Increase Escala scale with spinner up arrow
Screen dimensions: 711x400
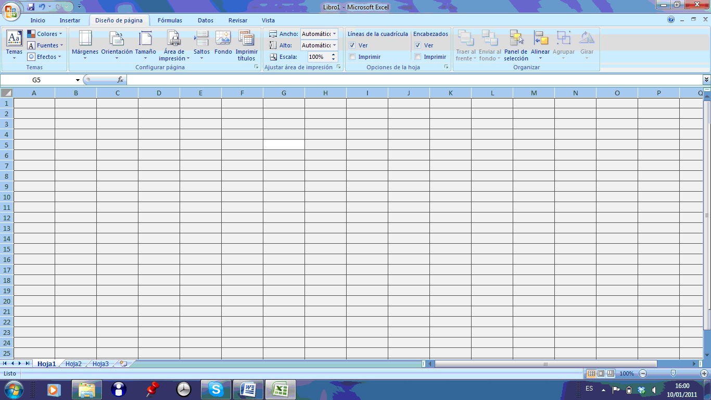click(333, 55)
